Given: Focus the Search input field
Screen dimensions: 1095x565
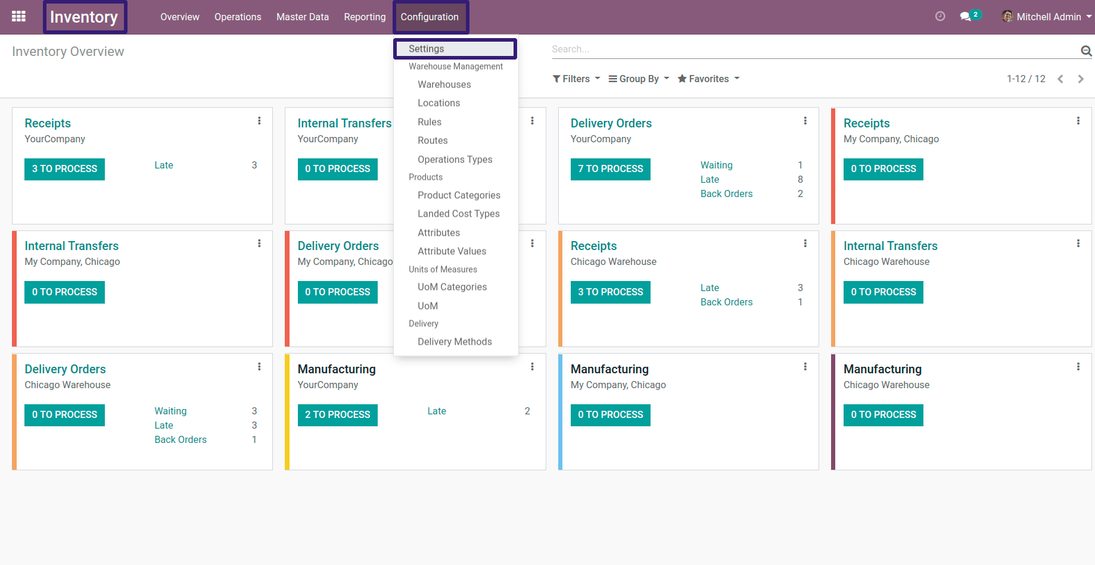Looking at the screenshot, I should [x=814, y=49].
